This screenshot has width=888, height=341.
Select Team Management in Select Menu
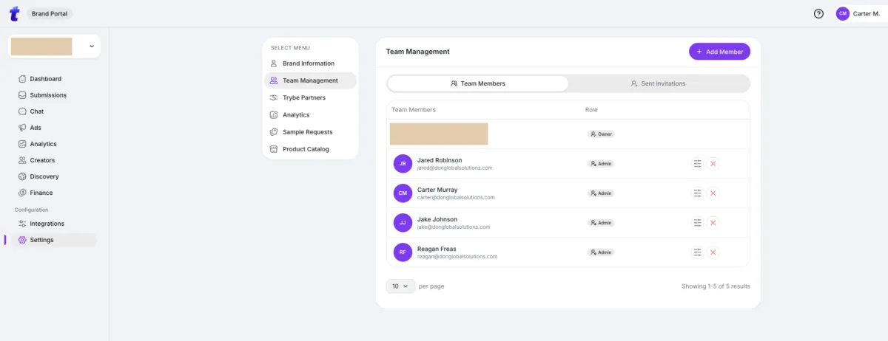[x=310, y=80]
